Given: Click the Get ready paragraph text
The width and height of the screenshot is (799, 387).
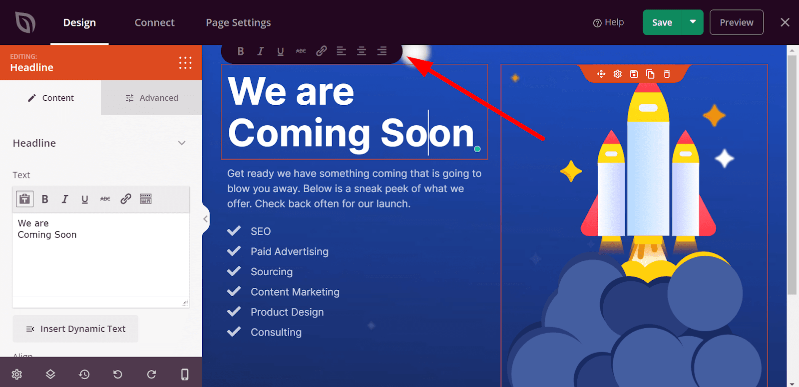Looking at the screenshot, I should point(354,189).
